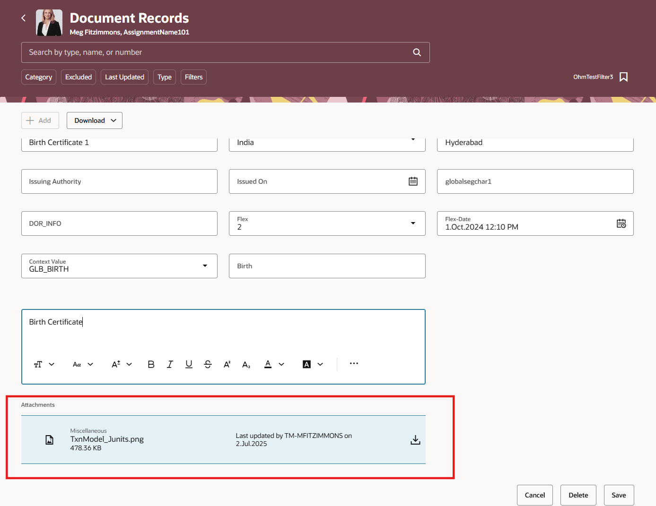Click the Add button
The width and height of the screenshot is (656, 506).
point(40,120)
